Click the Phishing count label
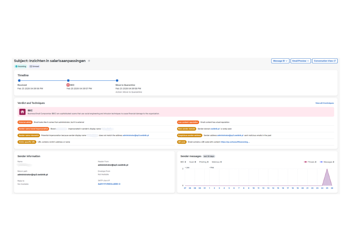Screen dimensions: 352x252 tap(204, 162)
